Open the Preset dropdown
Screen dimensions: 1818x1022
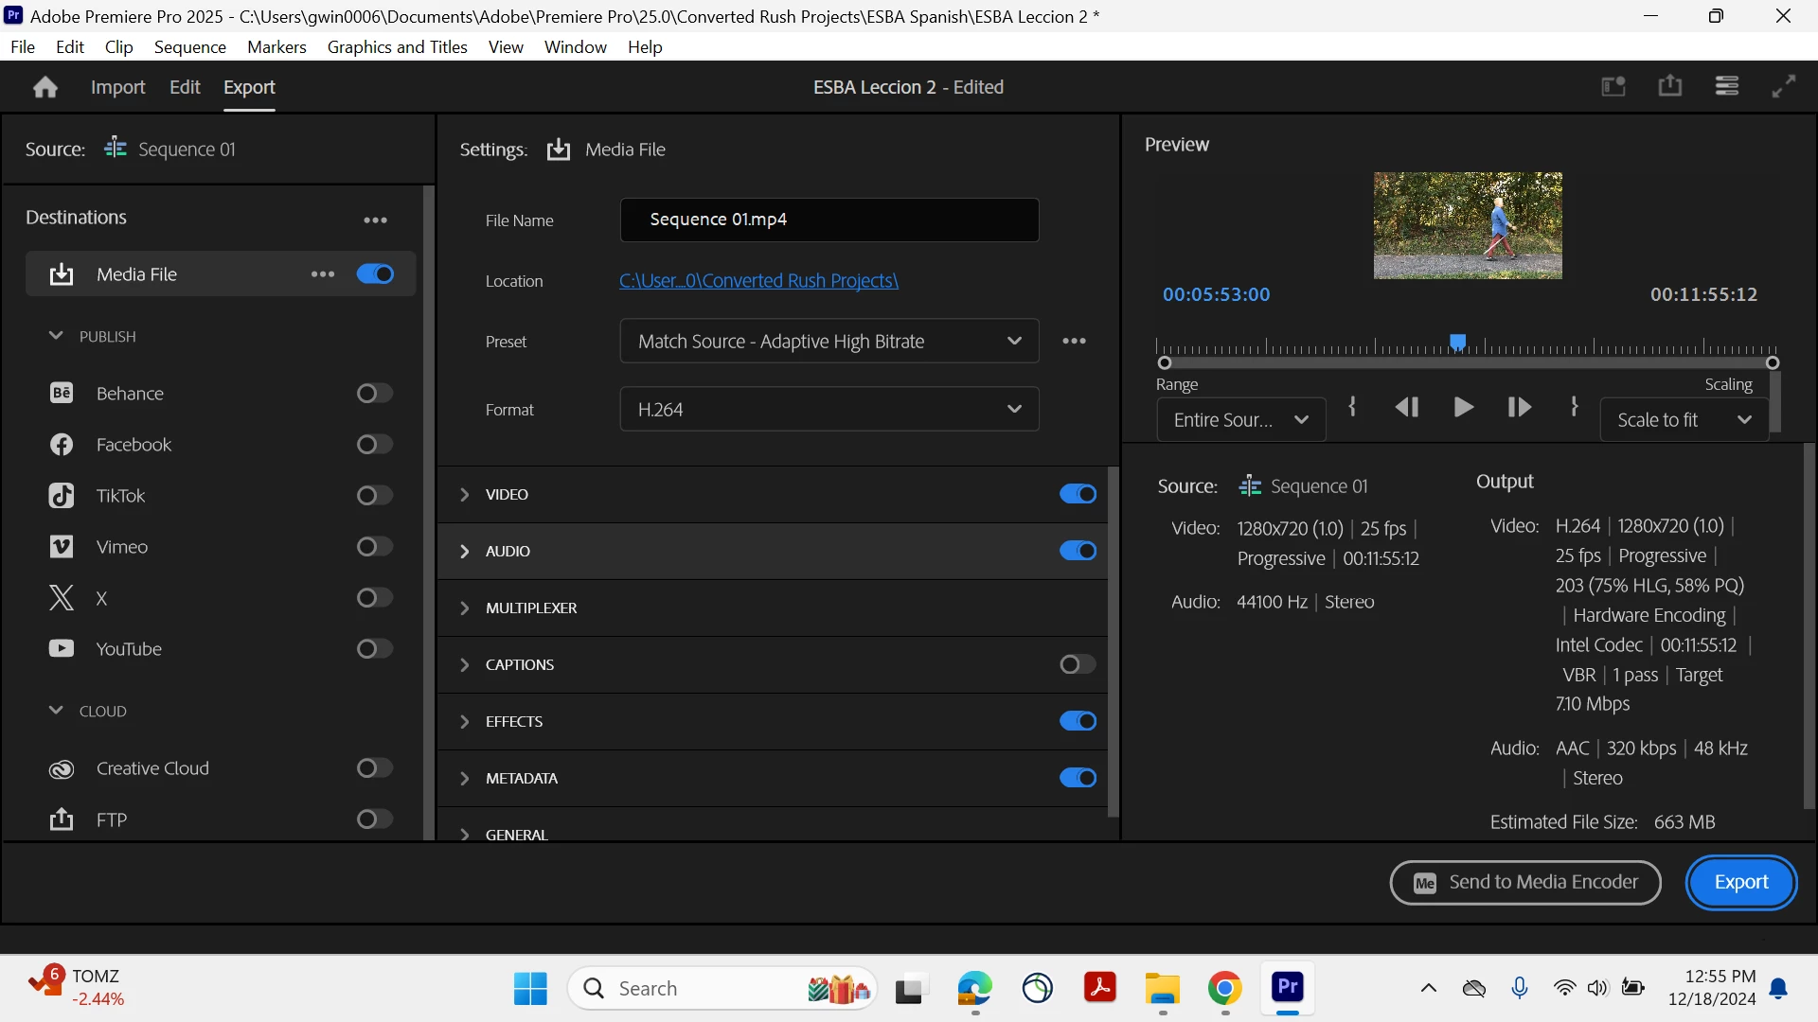coord(829,341)
